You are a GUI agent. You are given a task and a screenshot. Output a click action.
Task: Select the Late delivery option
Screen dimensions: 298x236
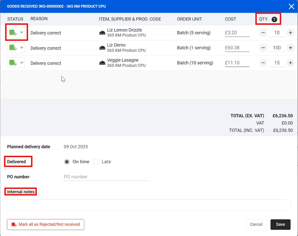(96, 162)
